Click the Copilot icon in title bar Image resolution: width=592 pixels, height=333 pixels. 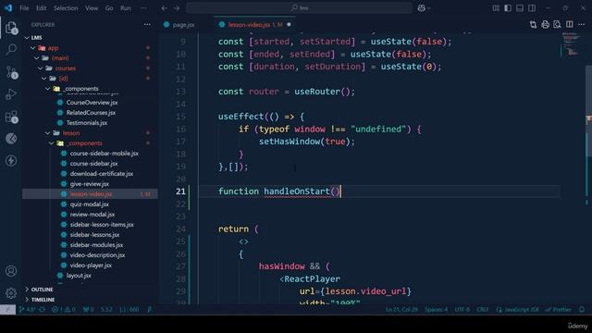tap(422, 8)
